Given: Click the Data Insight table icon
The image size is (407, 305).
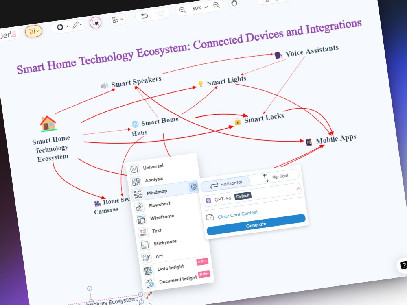Looking at the screenshot, I should (x=148, y=271).
